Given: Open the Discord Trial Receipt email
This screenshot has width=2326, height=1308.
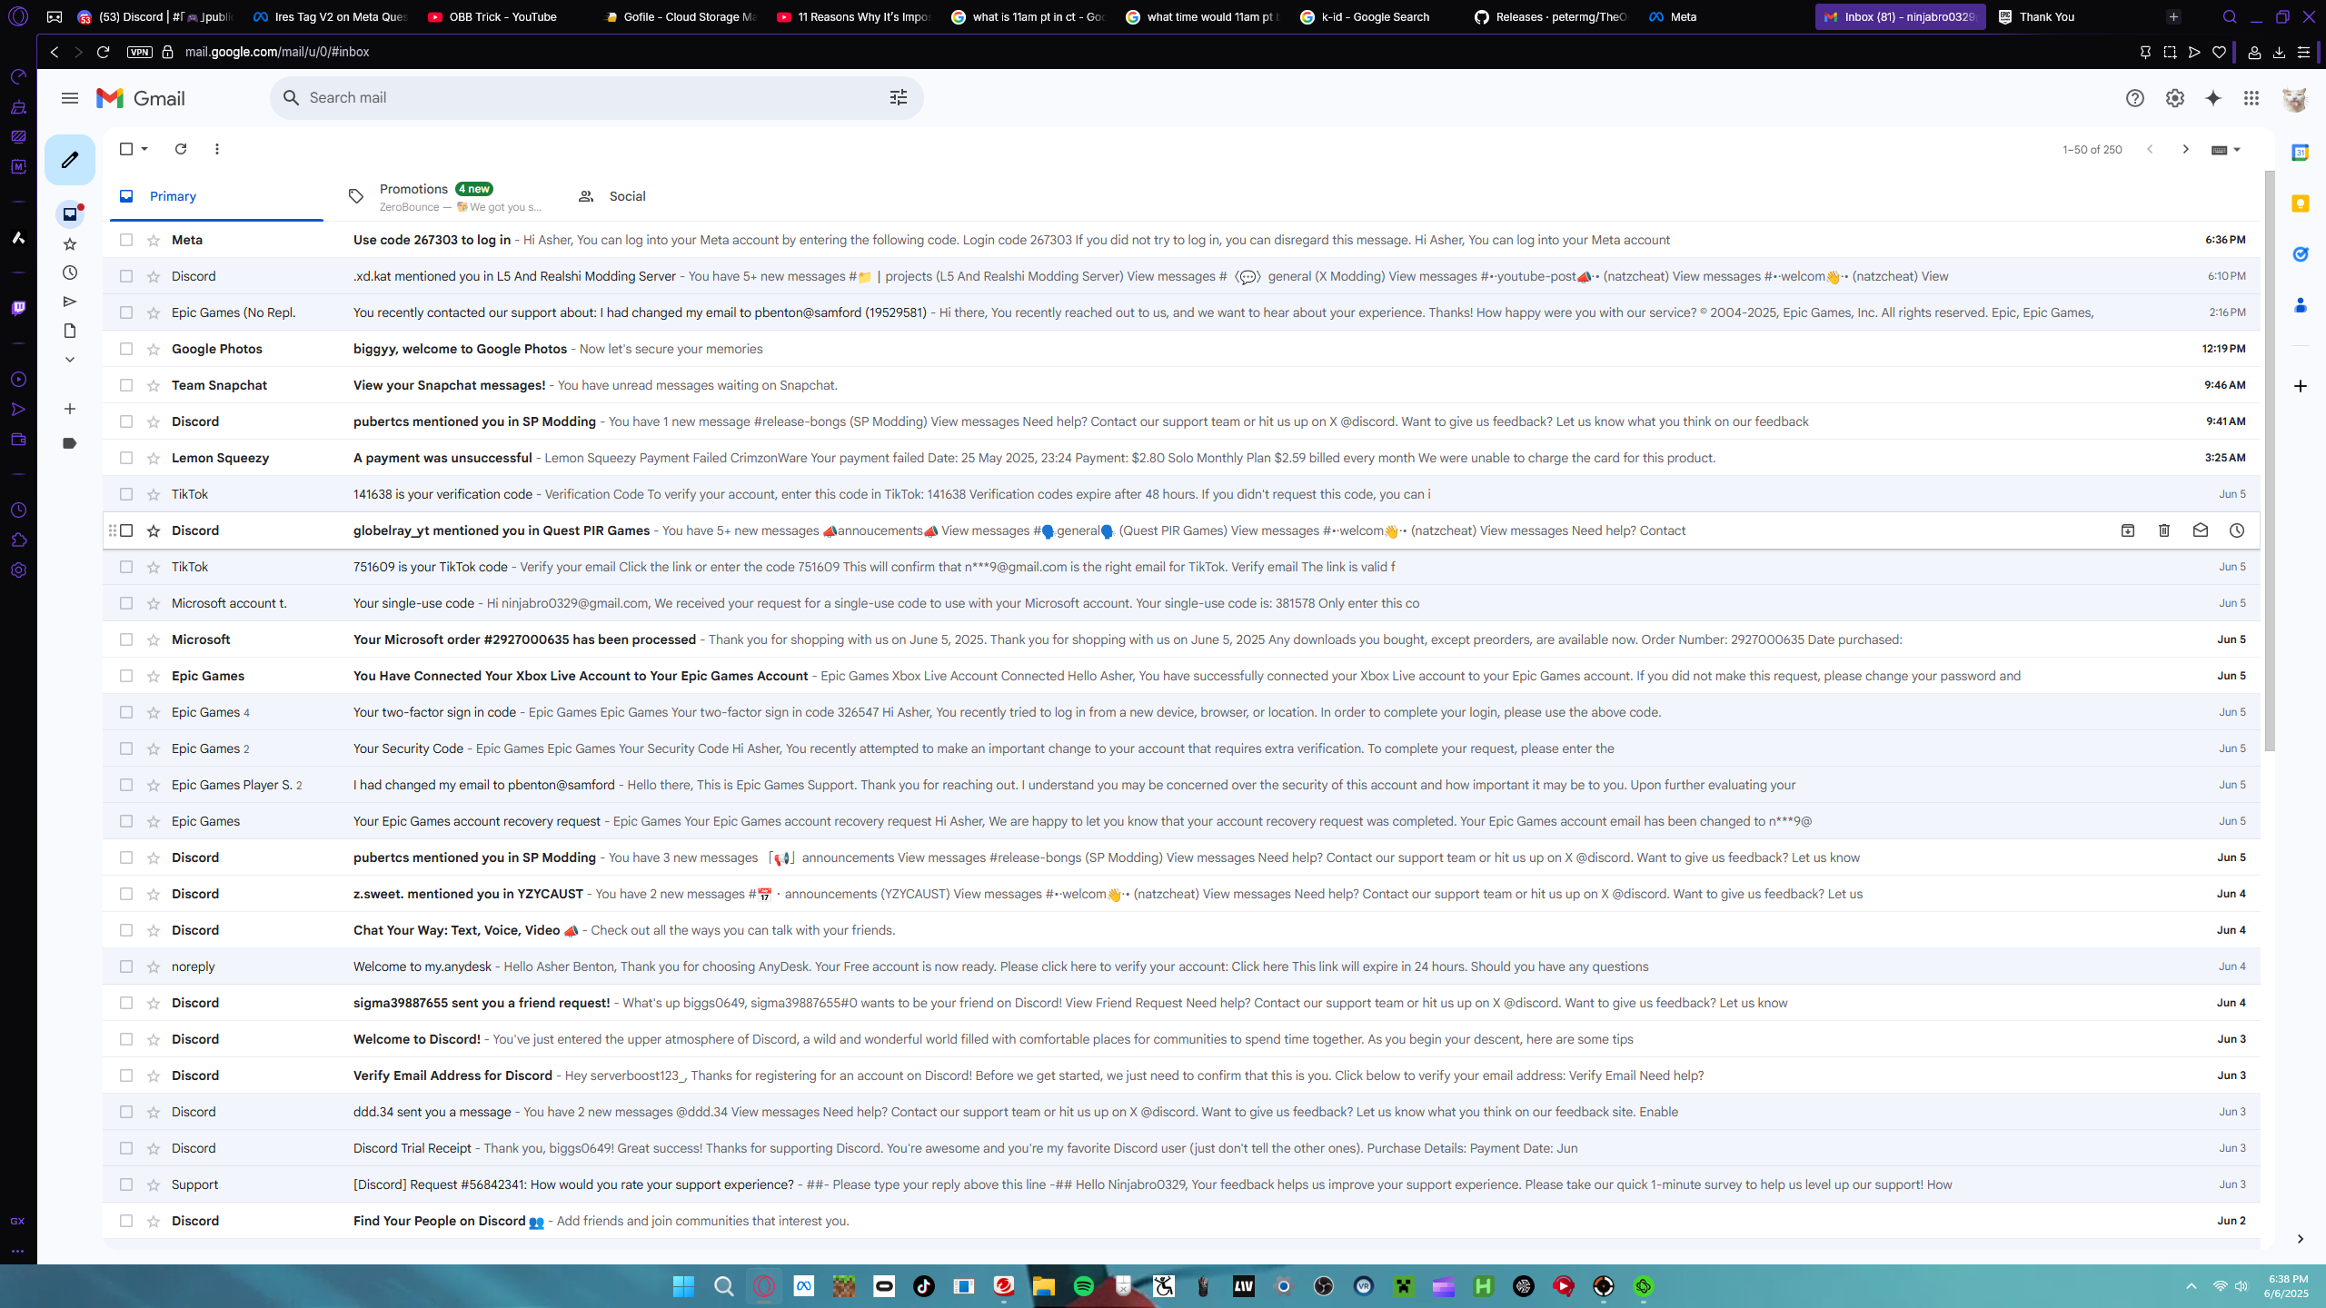Looking at the screenshot, I should [x=1181, y=1148].
